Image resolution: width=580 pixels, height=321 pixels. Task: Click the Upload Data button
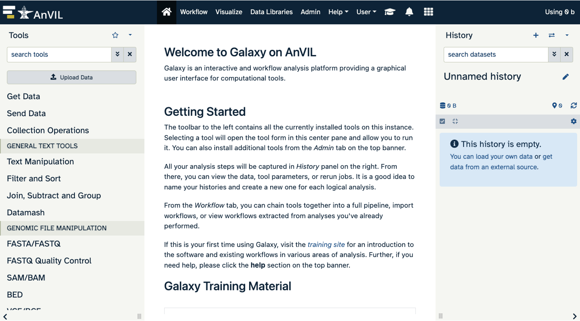(x=71, y=77)
